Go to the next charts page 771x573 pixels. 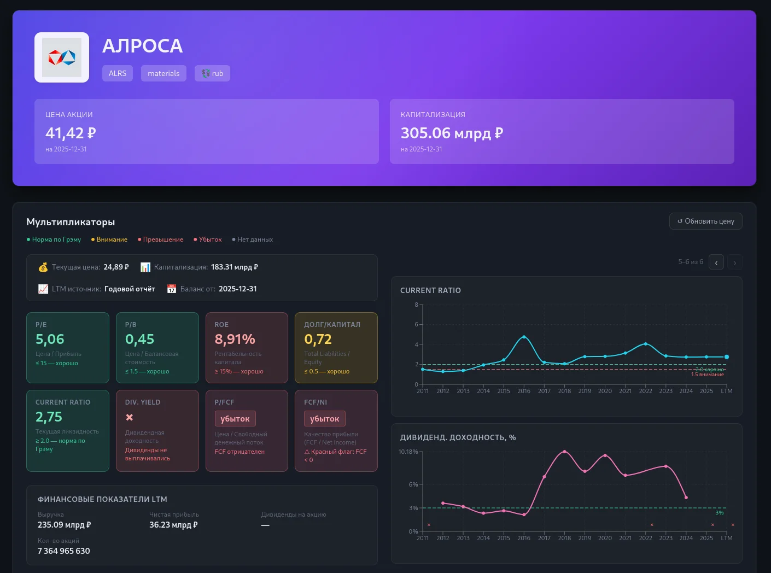(735, 262)
